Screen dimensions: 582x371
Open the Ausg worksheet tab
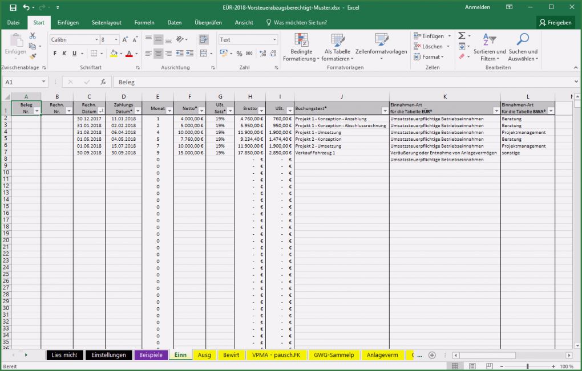click(204, 354)
